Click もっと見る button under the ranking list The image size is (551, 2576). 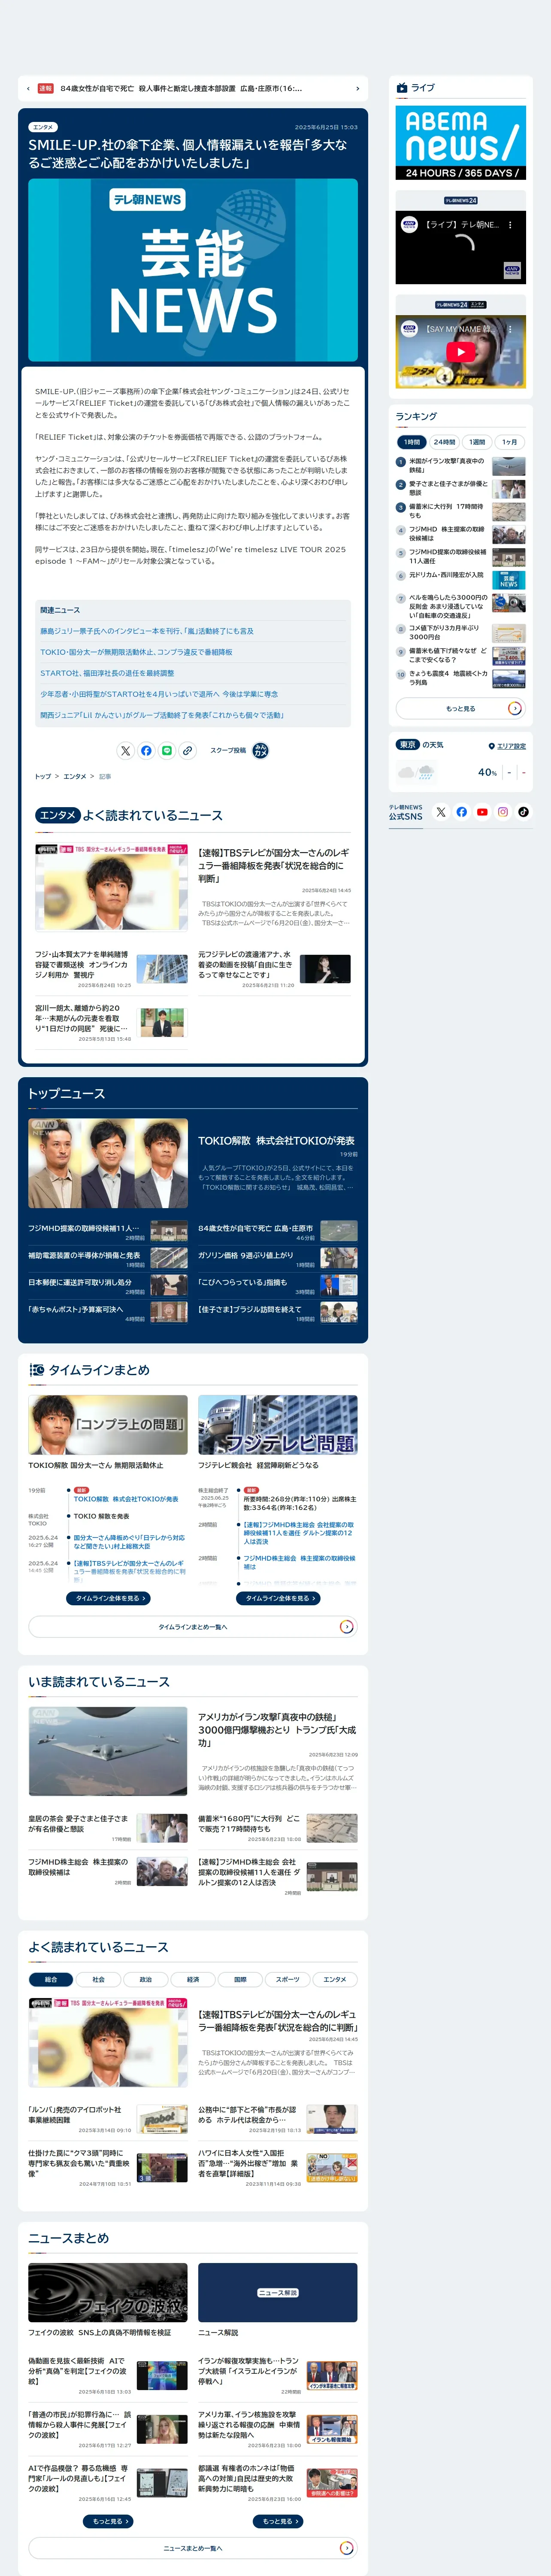click(460, 708)
